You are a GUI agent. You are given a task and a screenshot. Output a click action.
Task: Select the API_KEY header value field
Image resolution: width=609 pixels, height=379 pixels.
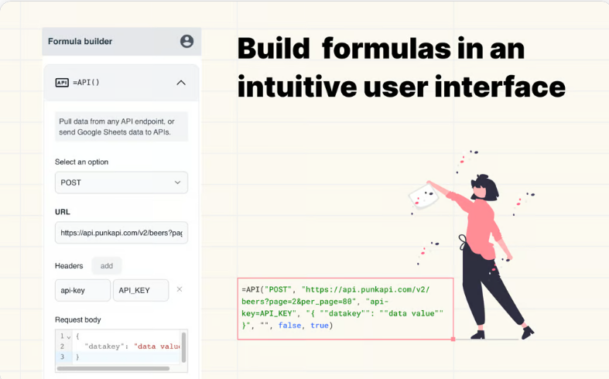pyautogui.click(x=140, y=290)
